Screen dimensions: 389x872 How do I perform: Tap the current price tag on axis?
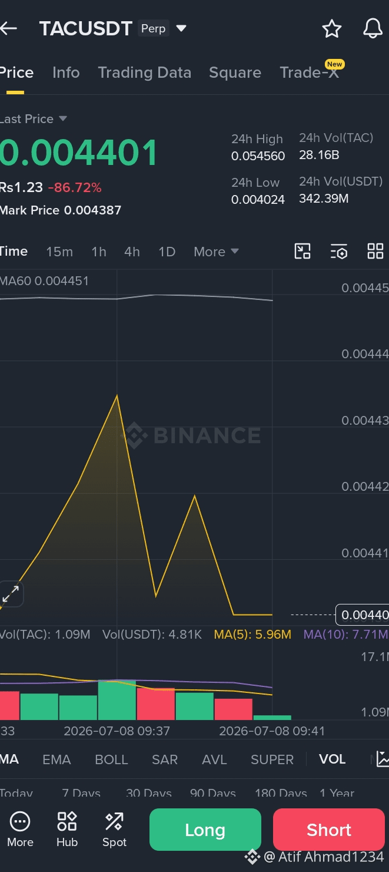(362, 615)
